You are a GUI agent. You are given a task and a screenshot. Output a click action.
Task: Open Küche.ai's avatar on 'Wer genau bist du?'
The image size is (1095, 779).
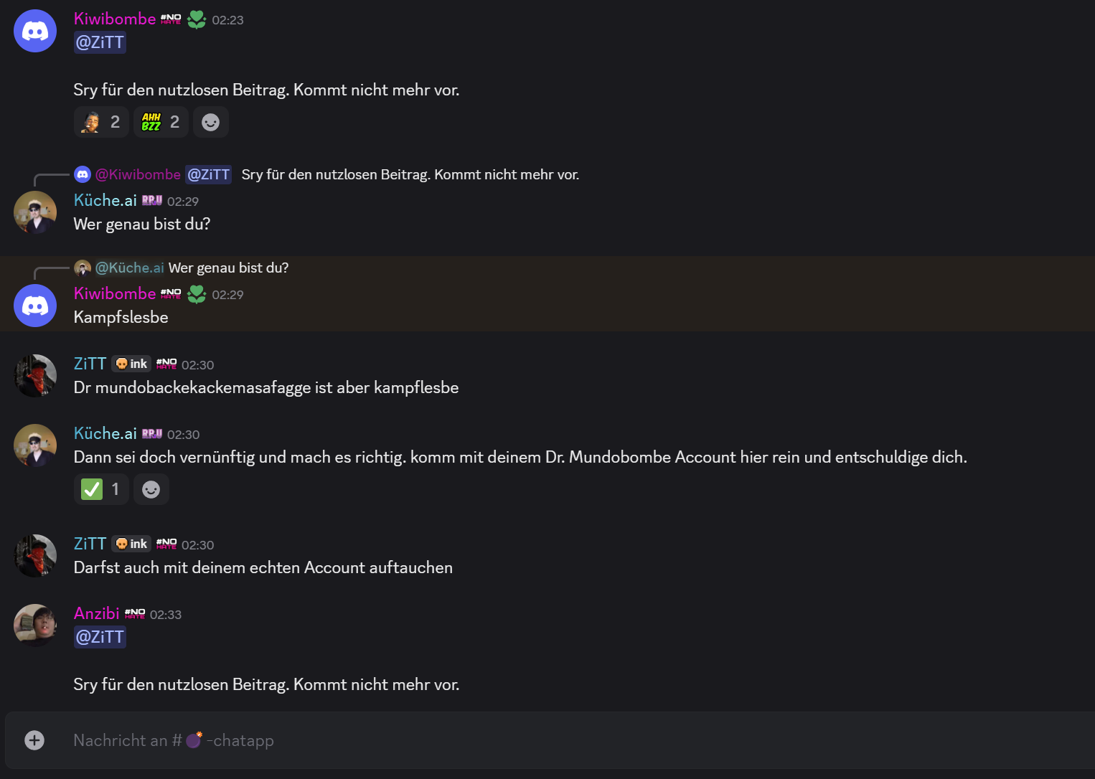pos(35,212)
